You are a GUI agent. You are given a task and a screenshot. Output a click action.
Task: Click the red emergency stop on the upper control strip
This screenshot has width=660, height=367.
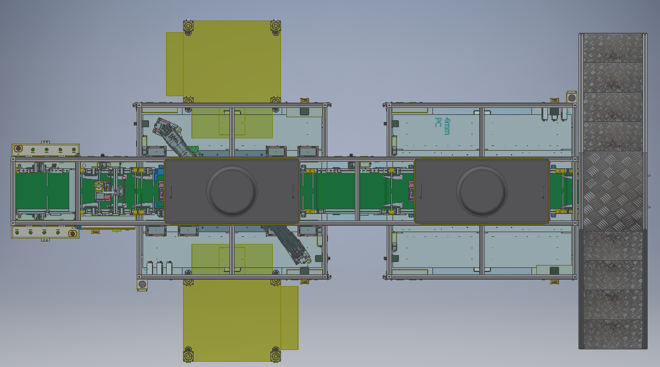(x=19, y=149)
